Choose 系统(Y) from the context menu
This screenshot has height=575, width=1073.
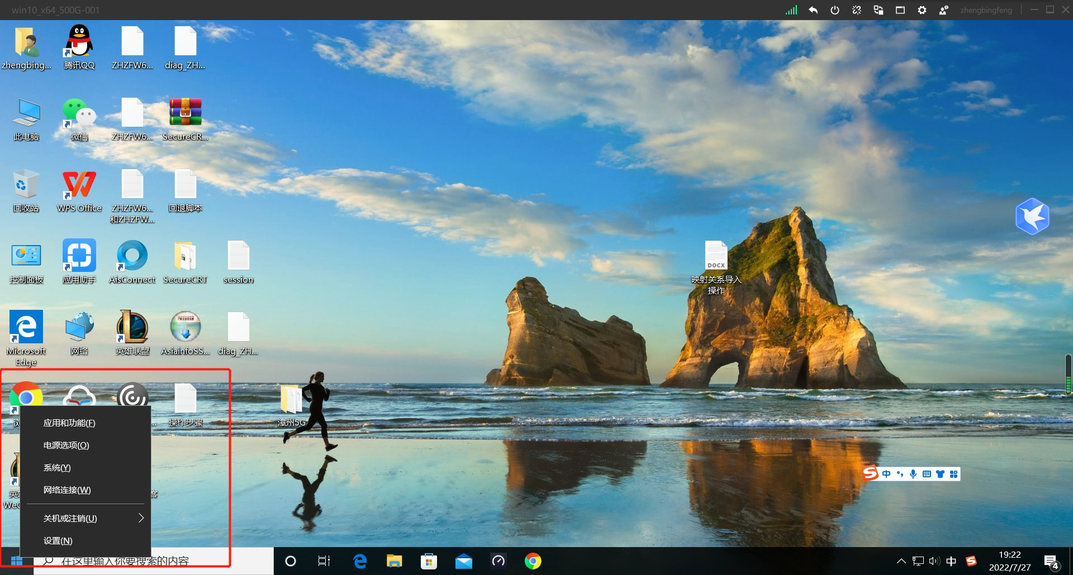tap(86, 468)
